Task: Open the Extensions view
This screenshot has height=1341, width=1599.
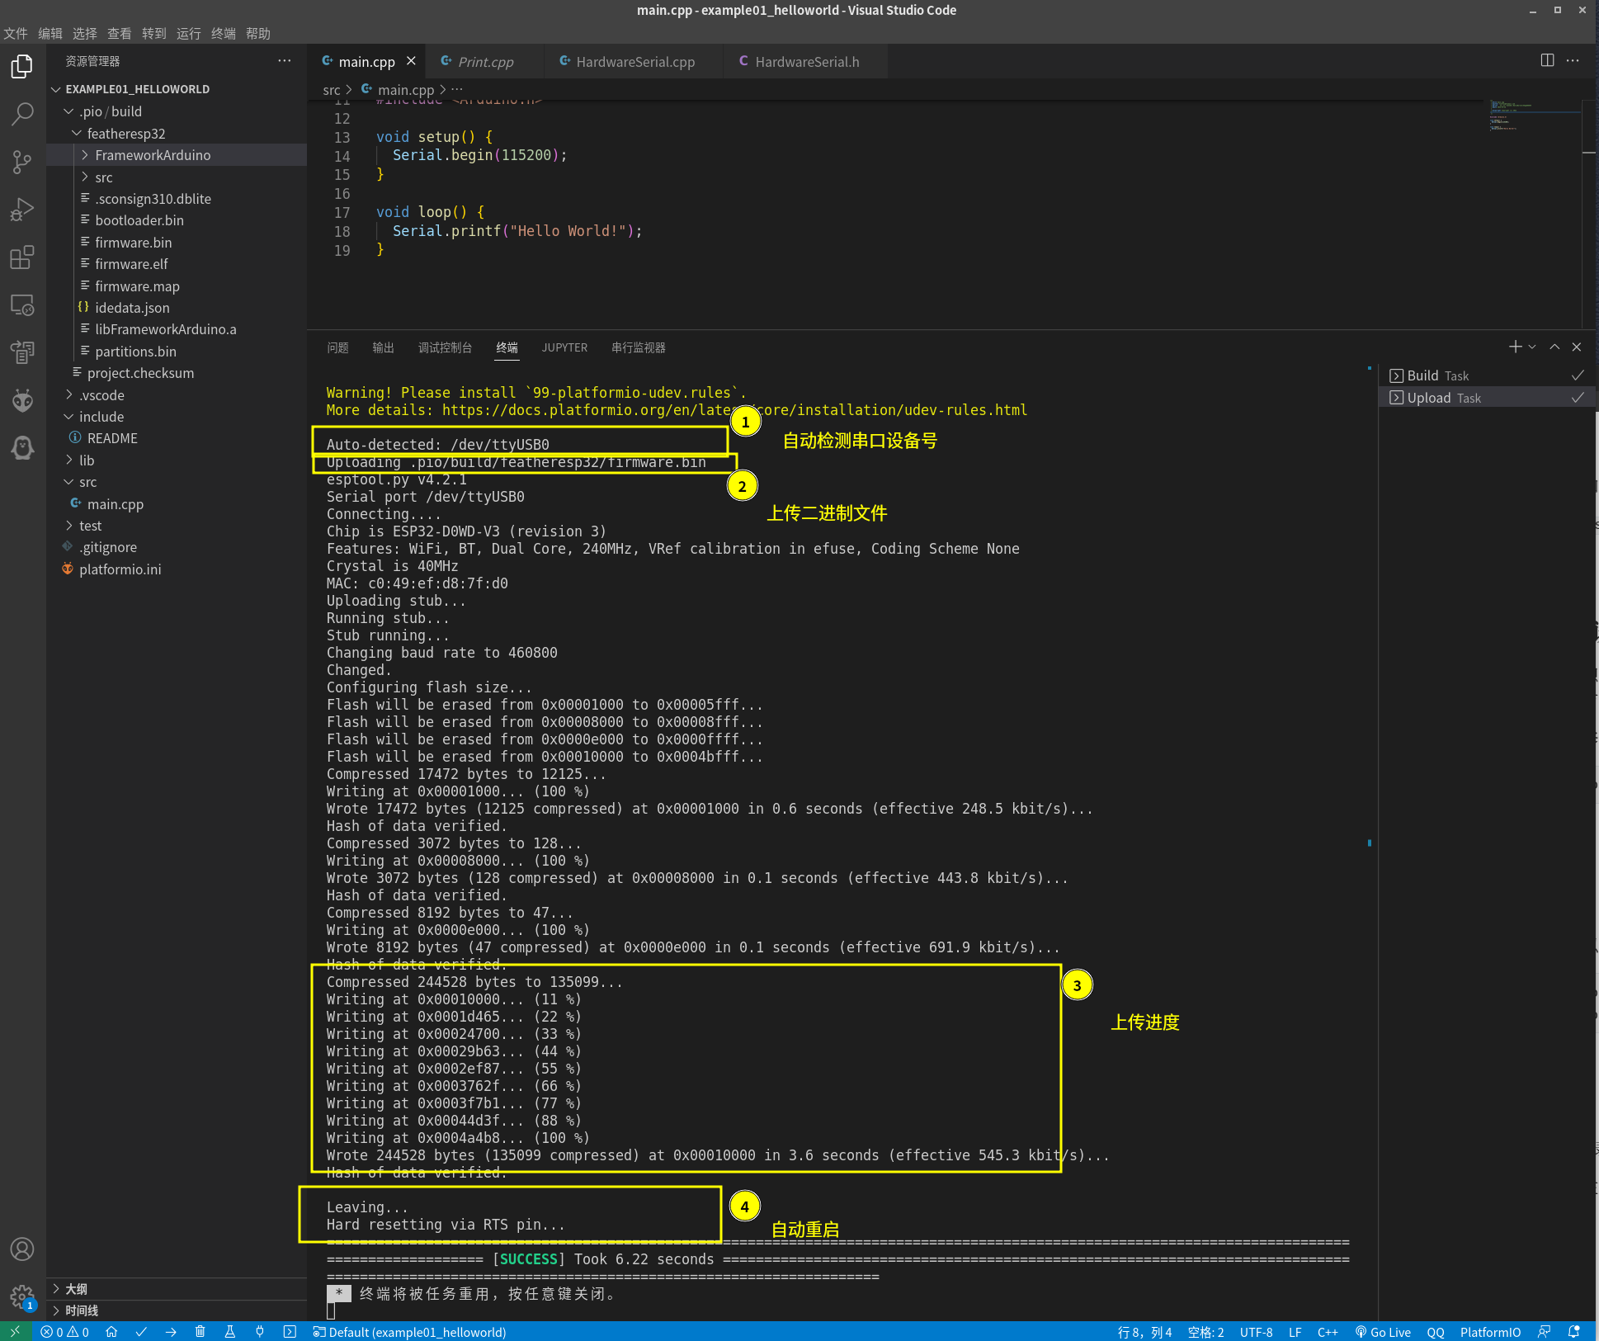Action: [x=22, y=257]
